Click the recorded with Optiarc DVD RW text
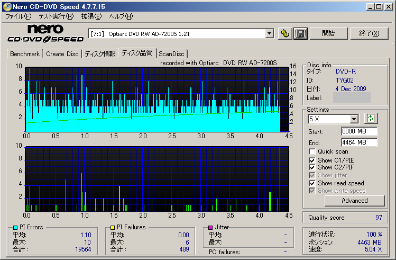The width and height of the screenshot is (396, 260). pos(218,63)
